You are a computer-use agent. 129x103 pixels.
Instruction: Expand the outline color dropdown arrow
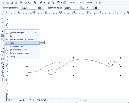click(99, 8)
